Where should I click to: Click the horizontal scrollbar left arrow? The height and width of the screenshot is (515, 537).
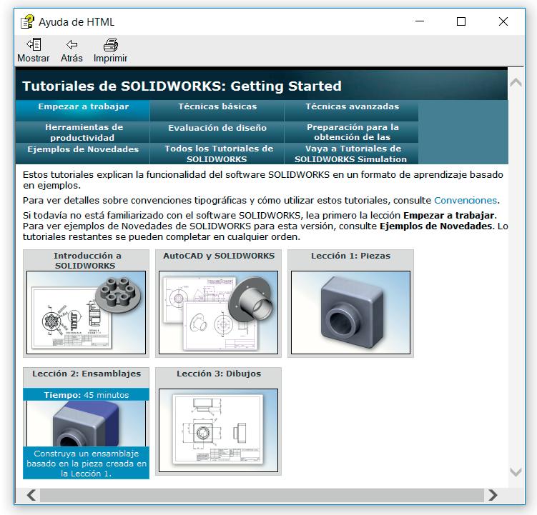[x=31, y=495]
